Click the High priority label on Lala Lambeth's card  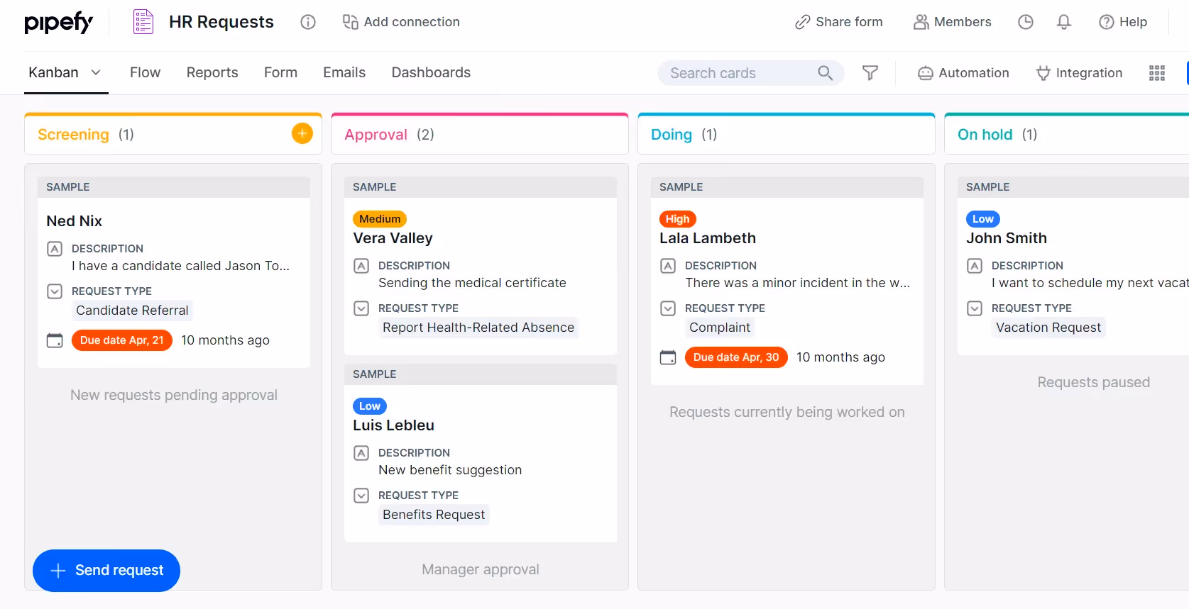677,218
